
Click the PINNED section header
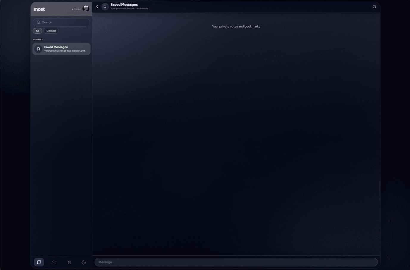pyautogui.click(x=38, y=39)
